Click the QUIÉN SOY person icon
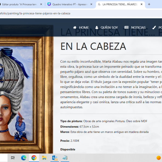Screen dimensions: 162x162 point(97,28)
